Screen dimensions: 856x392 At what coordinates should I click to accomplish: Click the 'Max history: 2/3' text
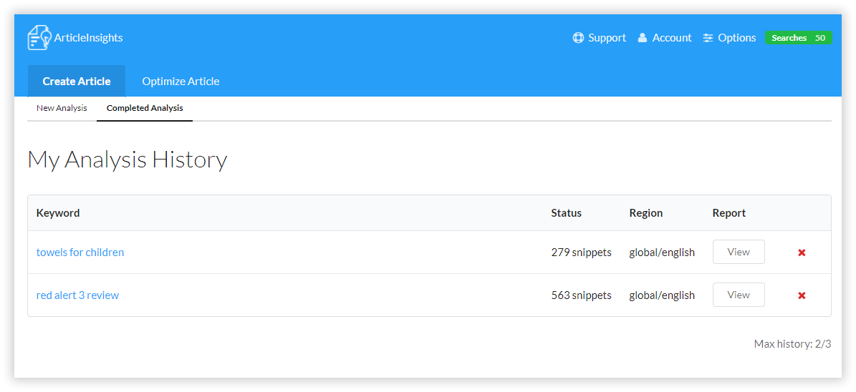pyautogui.click(x=793, y=344)
